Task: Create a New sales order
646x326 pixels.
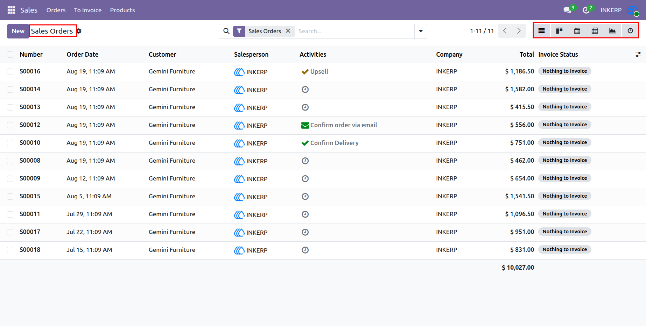Action: click(18, 31)
